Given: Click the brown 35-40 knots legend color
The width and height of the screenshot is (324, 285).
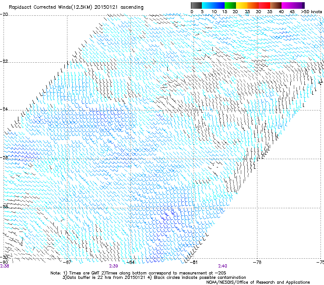Looking at the screenshot, I should pos(276,5).
